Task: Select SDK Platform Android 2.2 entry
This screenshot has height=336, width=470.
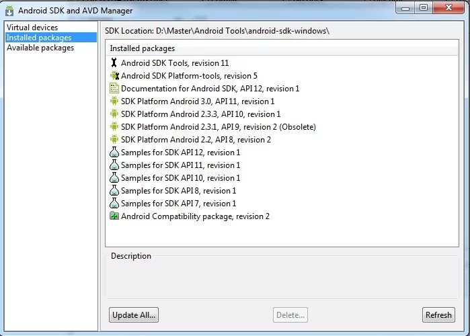Action: pyautogui.click(x=196, y=140)
